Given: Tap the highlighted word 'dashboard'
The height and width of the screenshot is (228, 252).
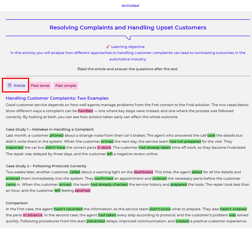Looking at the screenshot, I should coord(143,172).
